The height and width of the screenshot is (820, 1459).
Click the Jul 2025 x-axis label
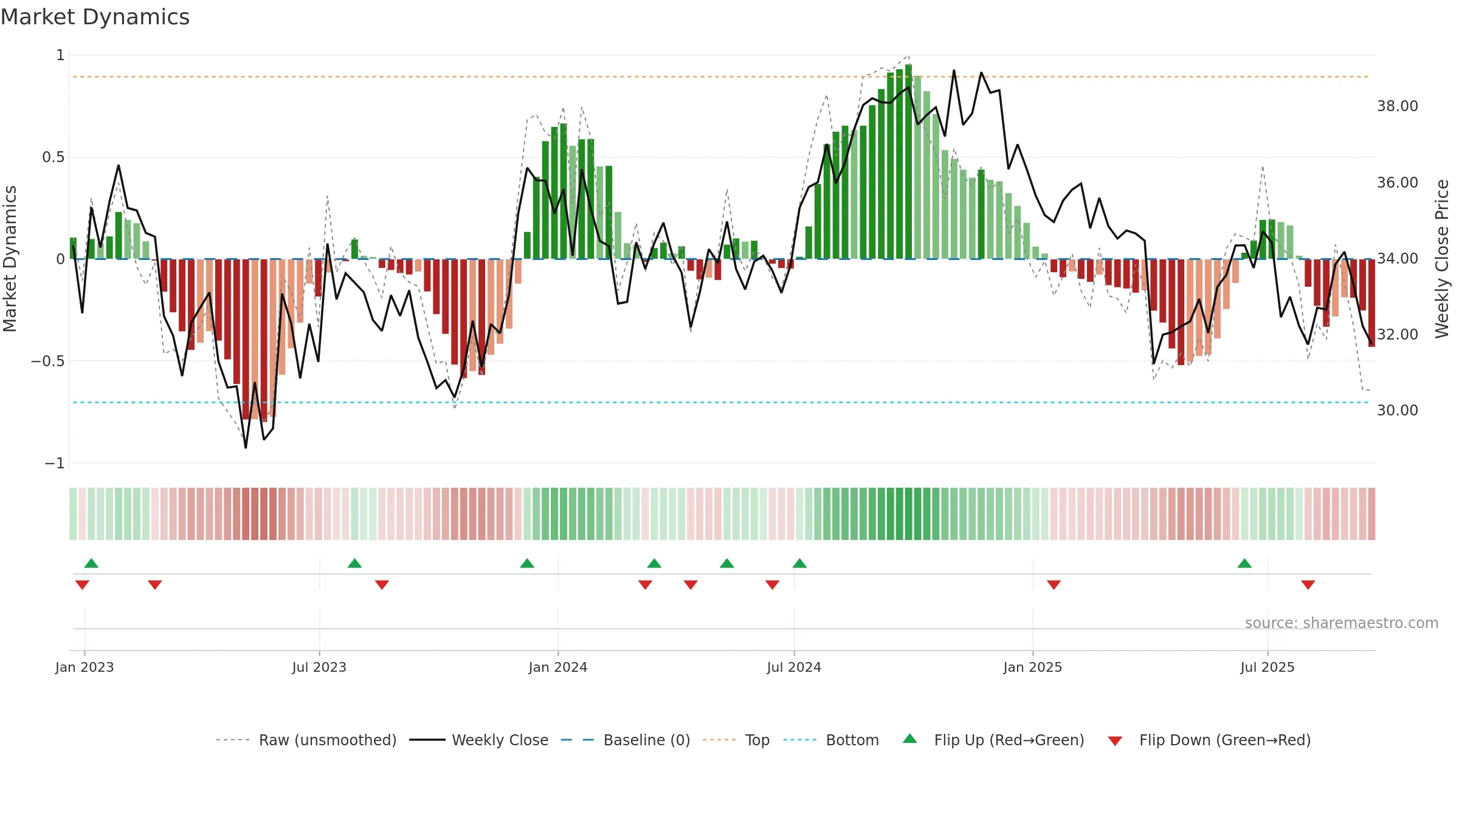(1268, 667)
